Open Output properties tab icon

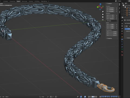122,26
